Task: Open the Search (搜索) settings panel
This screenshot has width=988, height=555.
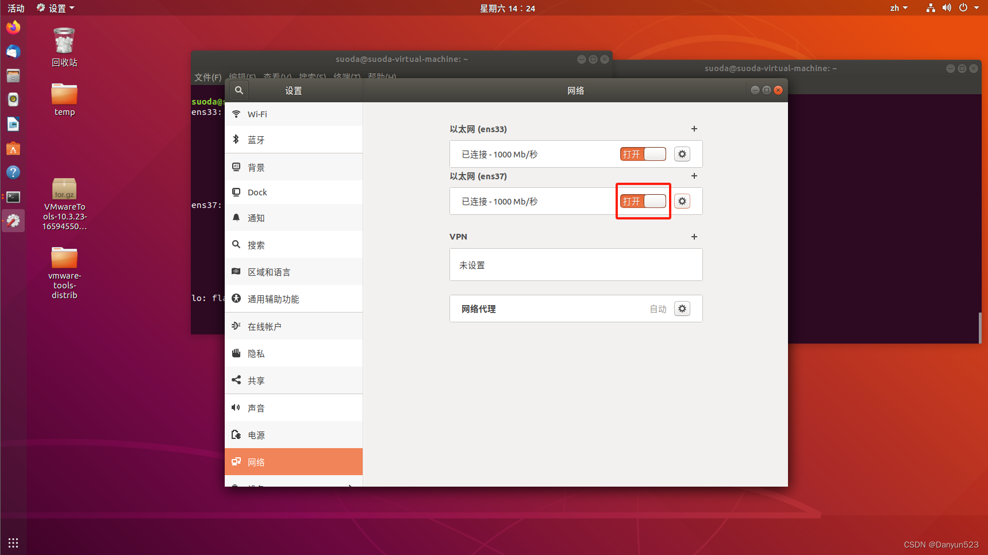Action: [294, 245]
